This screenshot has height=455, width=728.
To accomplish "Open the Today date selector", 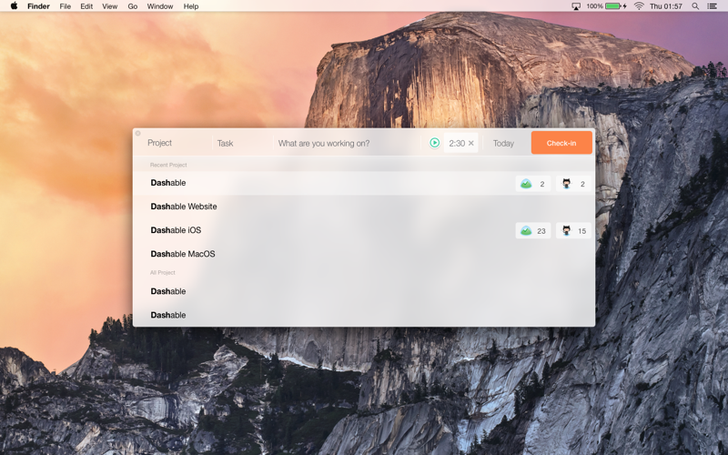I will [503, 144].
